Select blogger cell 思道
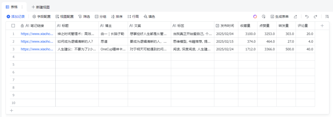The width and height of the screenshot is (333, 117). [113, 41]
